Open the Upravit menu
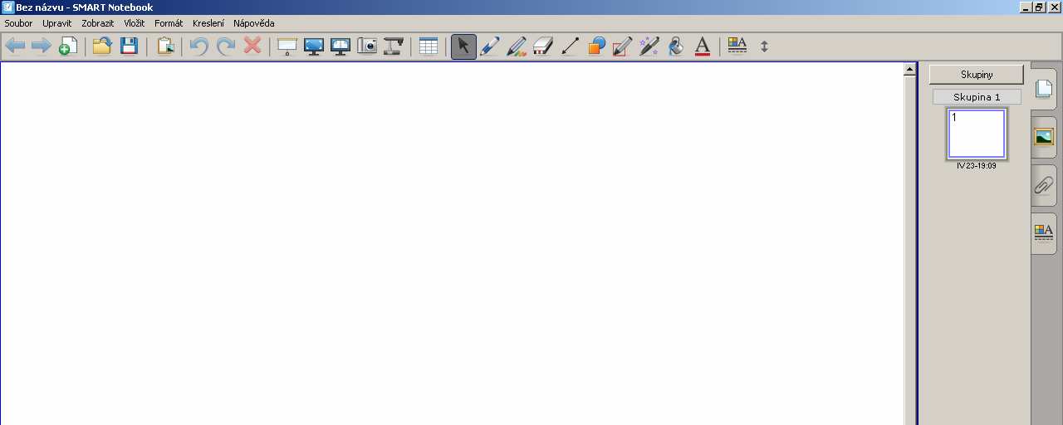Screen dimensions: 1063x425 tap(57, 23)
